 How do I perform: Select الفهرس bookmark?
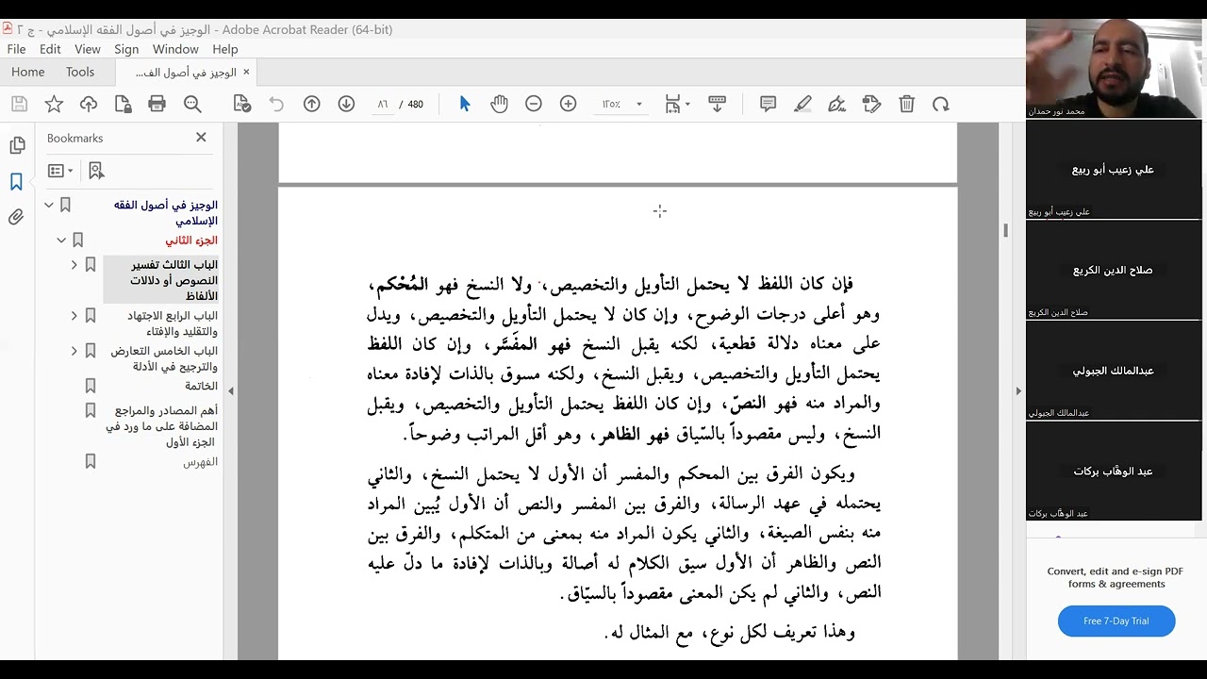tap(200, 462)
